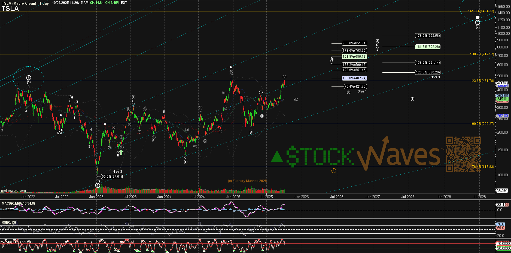Select the circled 4 label at the 2023 low
Image resolution: width=511 pixels, height=253 pixels.
click(98, 186)
